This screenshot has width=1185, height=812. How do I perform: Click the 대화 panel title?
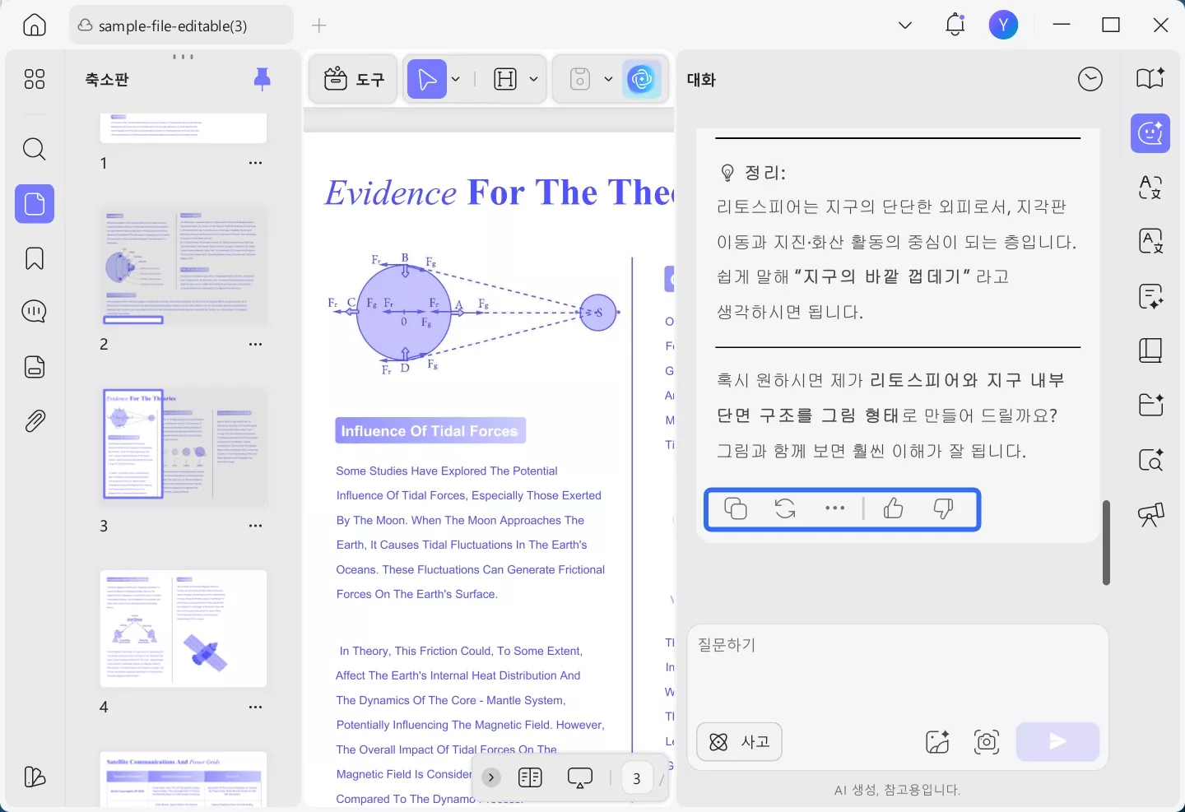click(x=701, y=80)
